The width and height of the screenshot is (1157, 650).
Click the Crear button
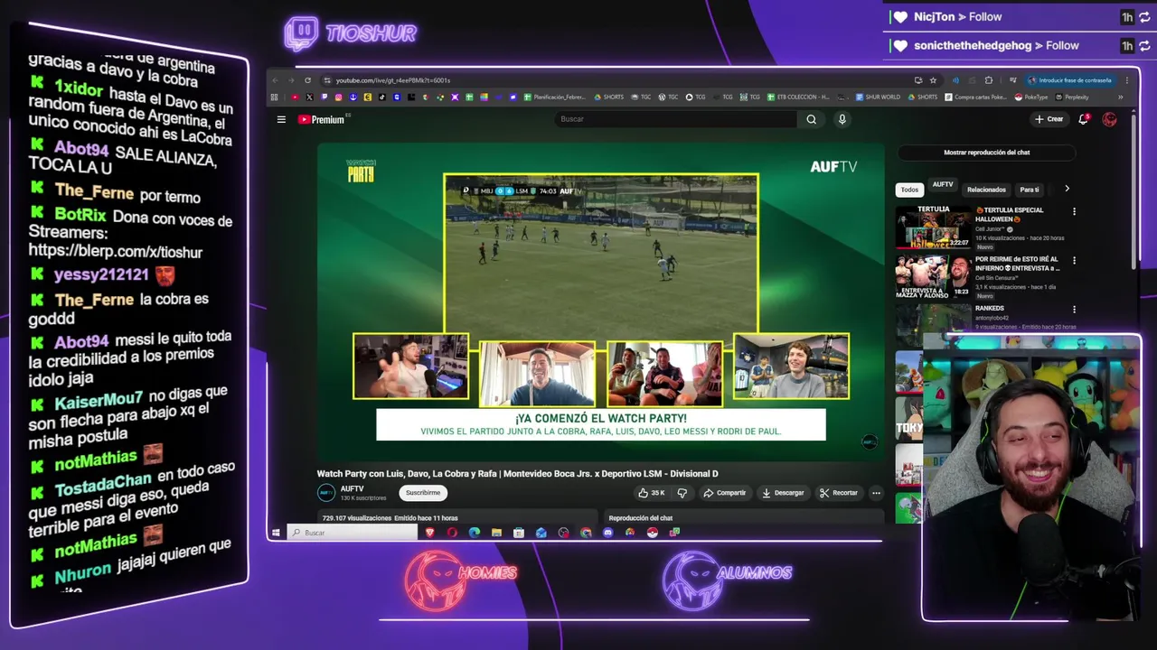(x=1049, y=119)
